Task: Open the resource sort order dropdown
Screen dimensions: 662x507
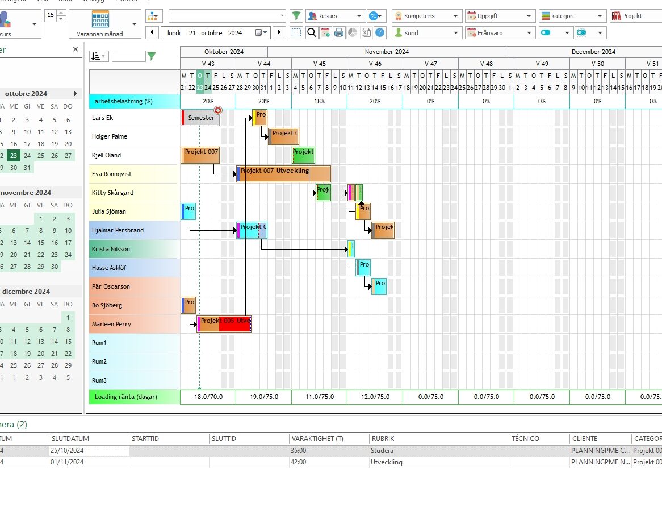Action: (99, 56)
